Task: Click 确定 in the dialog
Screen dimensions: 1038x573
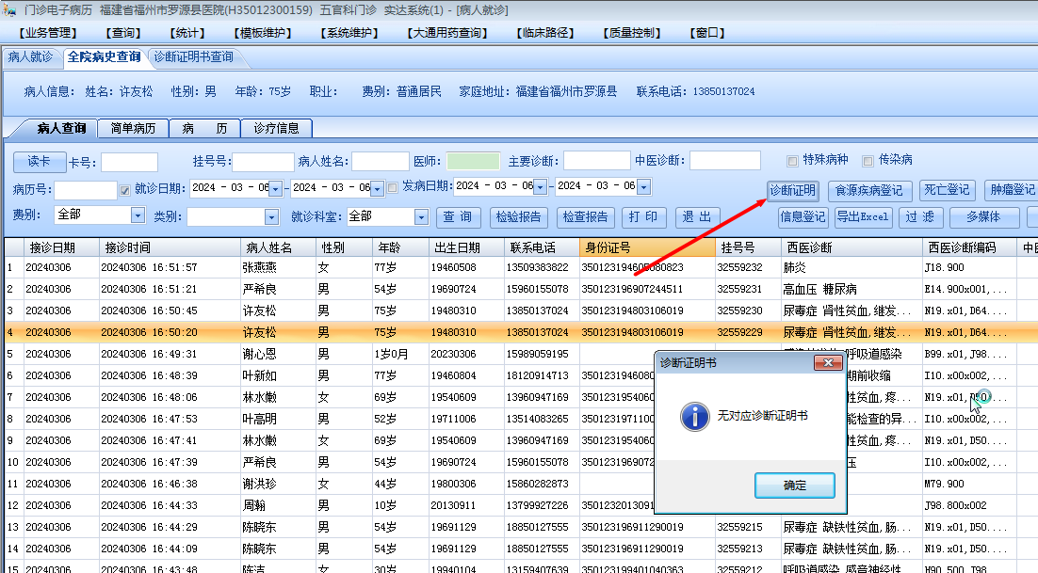Action: pyautogui.click(x=794, y=485)
